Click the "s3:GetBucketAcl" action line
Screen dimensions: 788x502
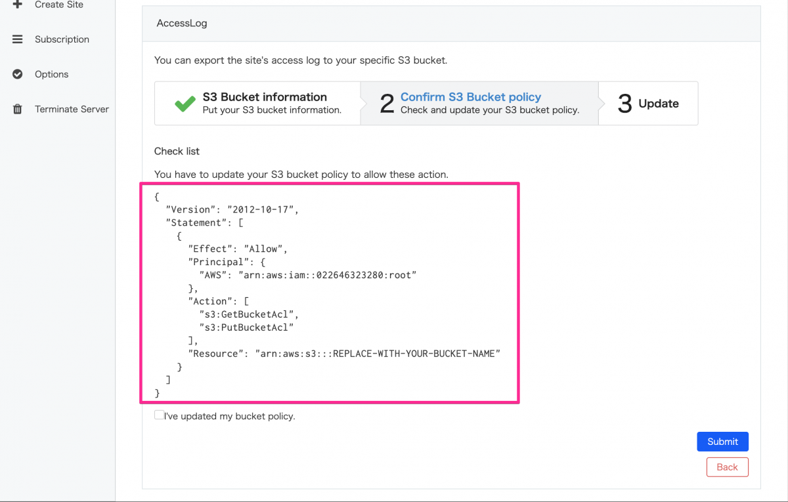250,314
